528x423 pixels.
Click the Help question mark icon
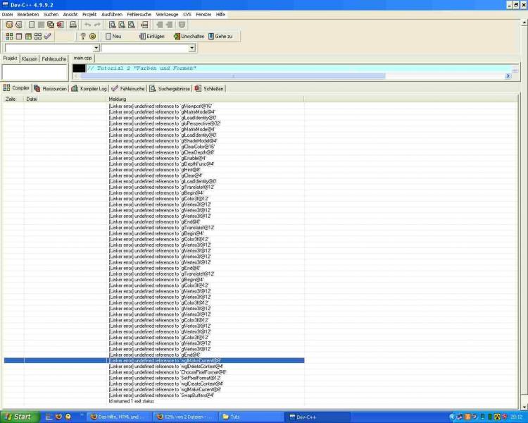click(82, 36)
